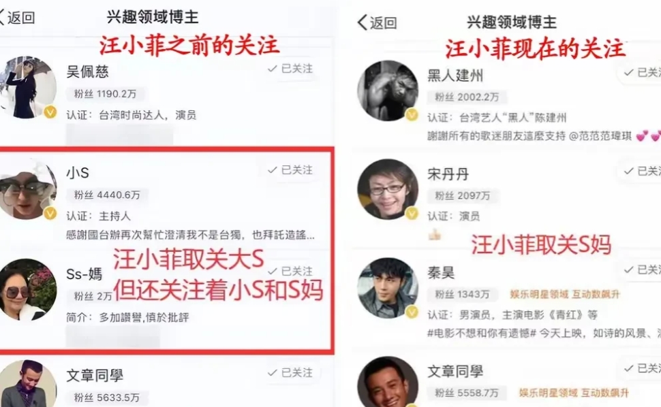The image size is (661, 407).
Task: Click the verified badge on 黑人建州 avatar
Action: coord(412,114)
